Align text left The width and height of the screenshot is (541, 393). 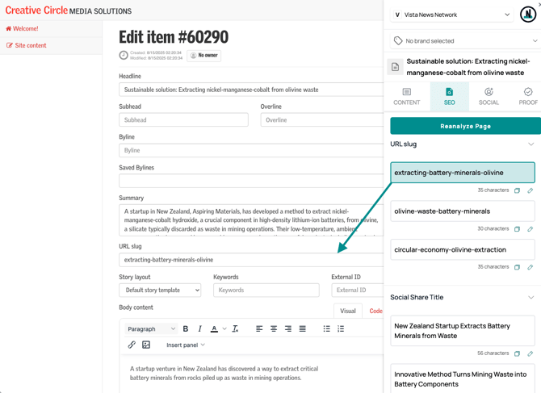tap(259, 329)
